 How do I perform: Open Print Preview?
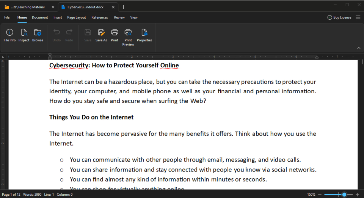[x=128, y=36]
